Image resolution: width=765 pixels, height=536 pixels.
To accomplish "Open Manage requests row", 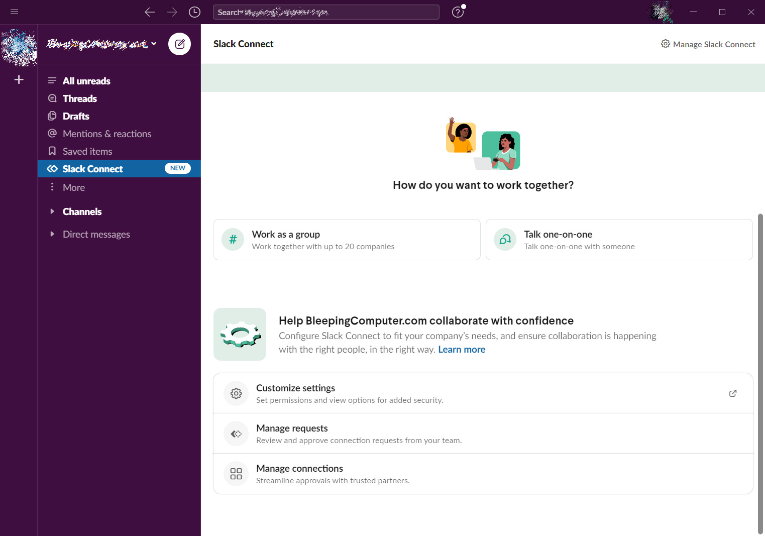I will 483,434.
